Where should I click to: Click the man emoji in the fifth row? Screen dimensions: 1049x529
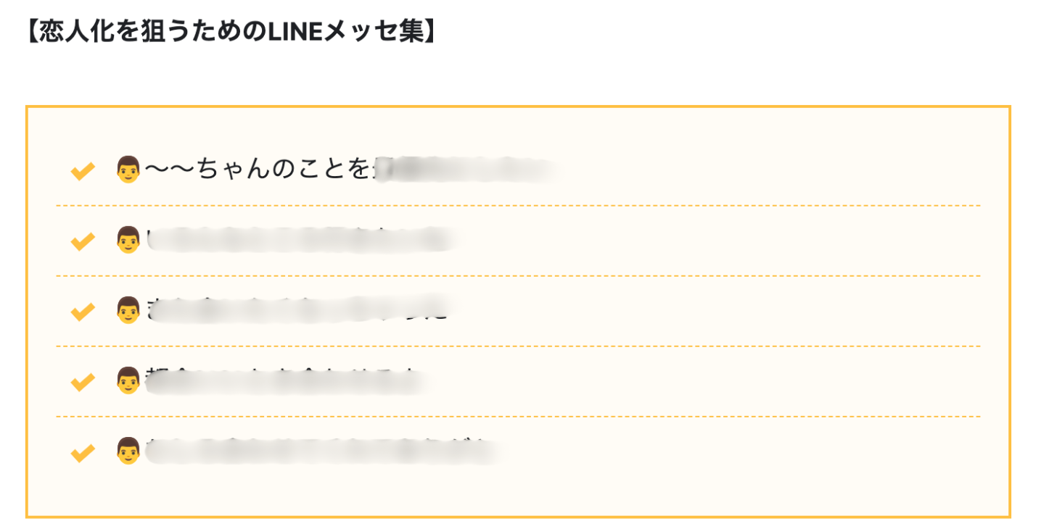pyautogui.click(x=128, y=451)
